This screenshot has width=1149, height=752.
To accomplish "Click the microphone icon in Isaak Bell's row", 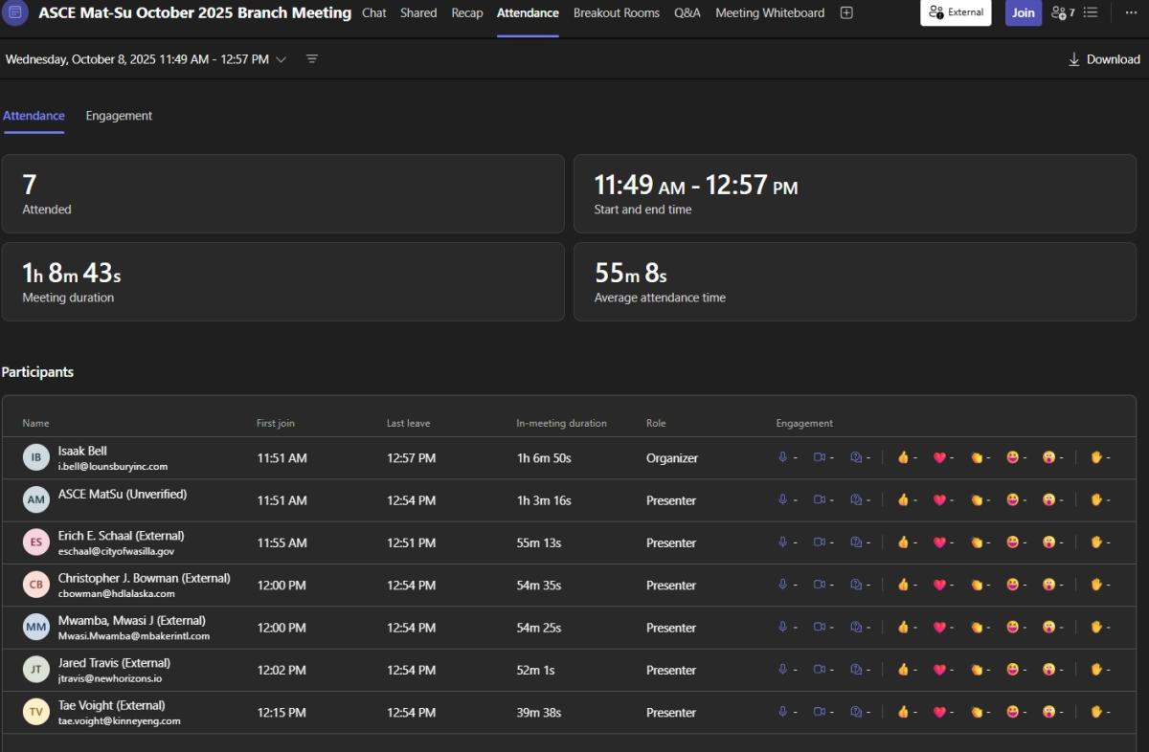I will click(782, 458).
